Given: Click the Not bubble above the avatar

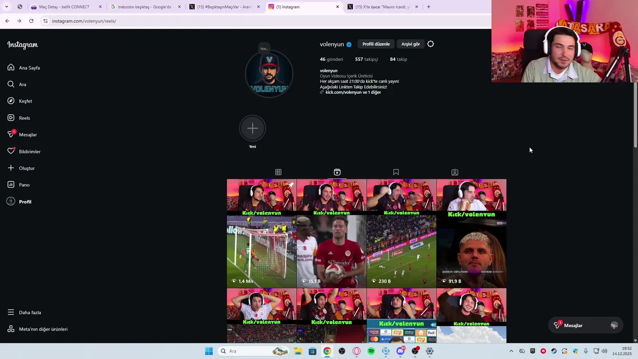Looking at the screenshot, I should [264, 48].
